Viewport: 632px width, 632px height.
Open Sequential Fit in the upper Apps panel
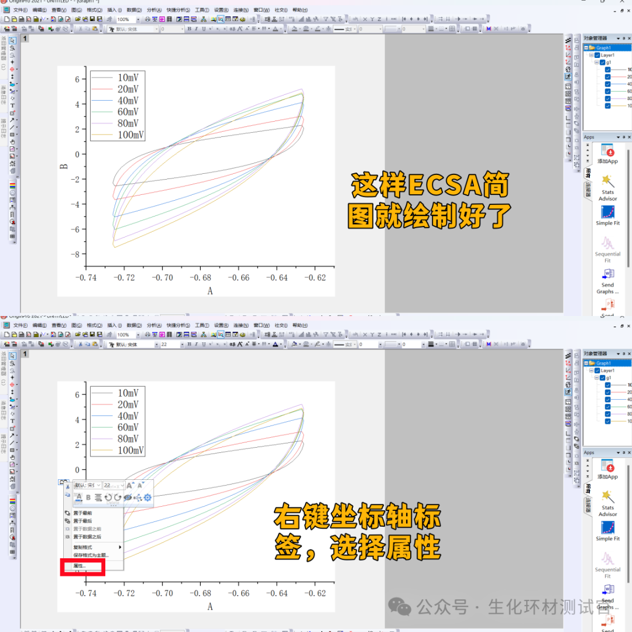(607, 250)
